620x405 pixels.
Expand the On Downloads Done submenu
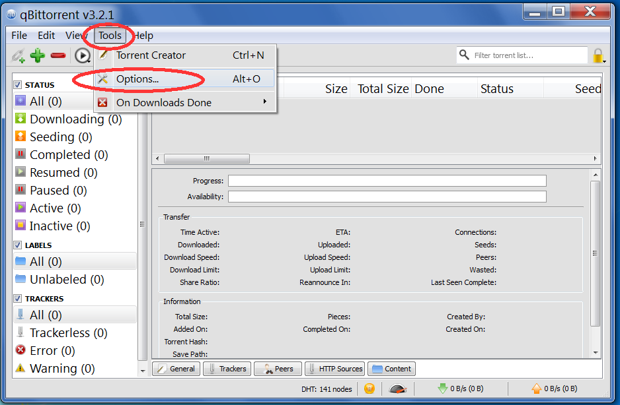click(184, 103)
